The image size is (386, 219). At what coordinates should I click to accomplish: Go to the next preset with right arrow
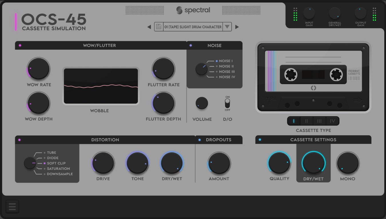(237, 27)
